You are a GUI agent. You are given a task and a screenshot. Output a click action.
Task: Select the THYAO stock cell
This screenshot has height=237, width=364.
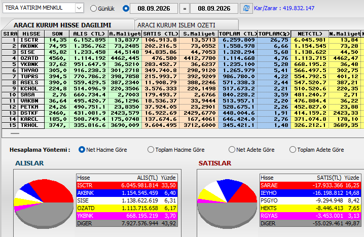tap(31, 71)
